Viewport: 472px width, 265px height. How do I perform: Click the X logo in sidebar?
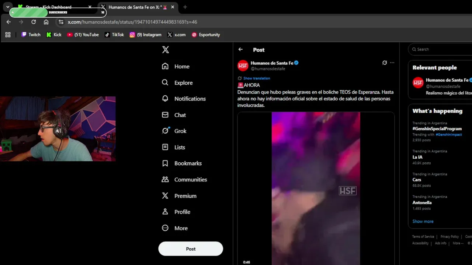click(x=166, y=50)
